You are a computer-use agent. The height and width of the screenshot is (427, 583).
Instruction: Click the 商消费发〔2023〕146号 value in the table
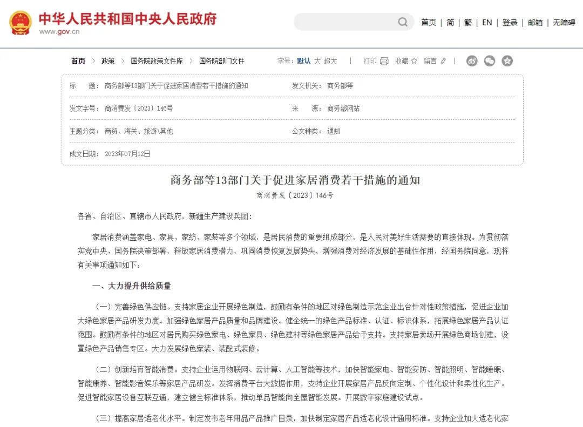pyautogui.click(x=139, y=109)
